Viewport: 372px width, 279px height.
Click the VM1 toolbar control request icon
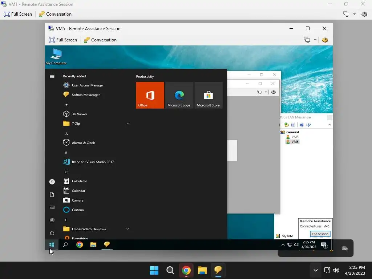point(364,14)
